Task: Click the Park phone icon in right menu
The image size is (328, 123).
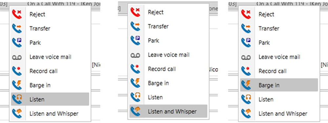Action: coord(246,43)
